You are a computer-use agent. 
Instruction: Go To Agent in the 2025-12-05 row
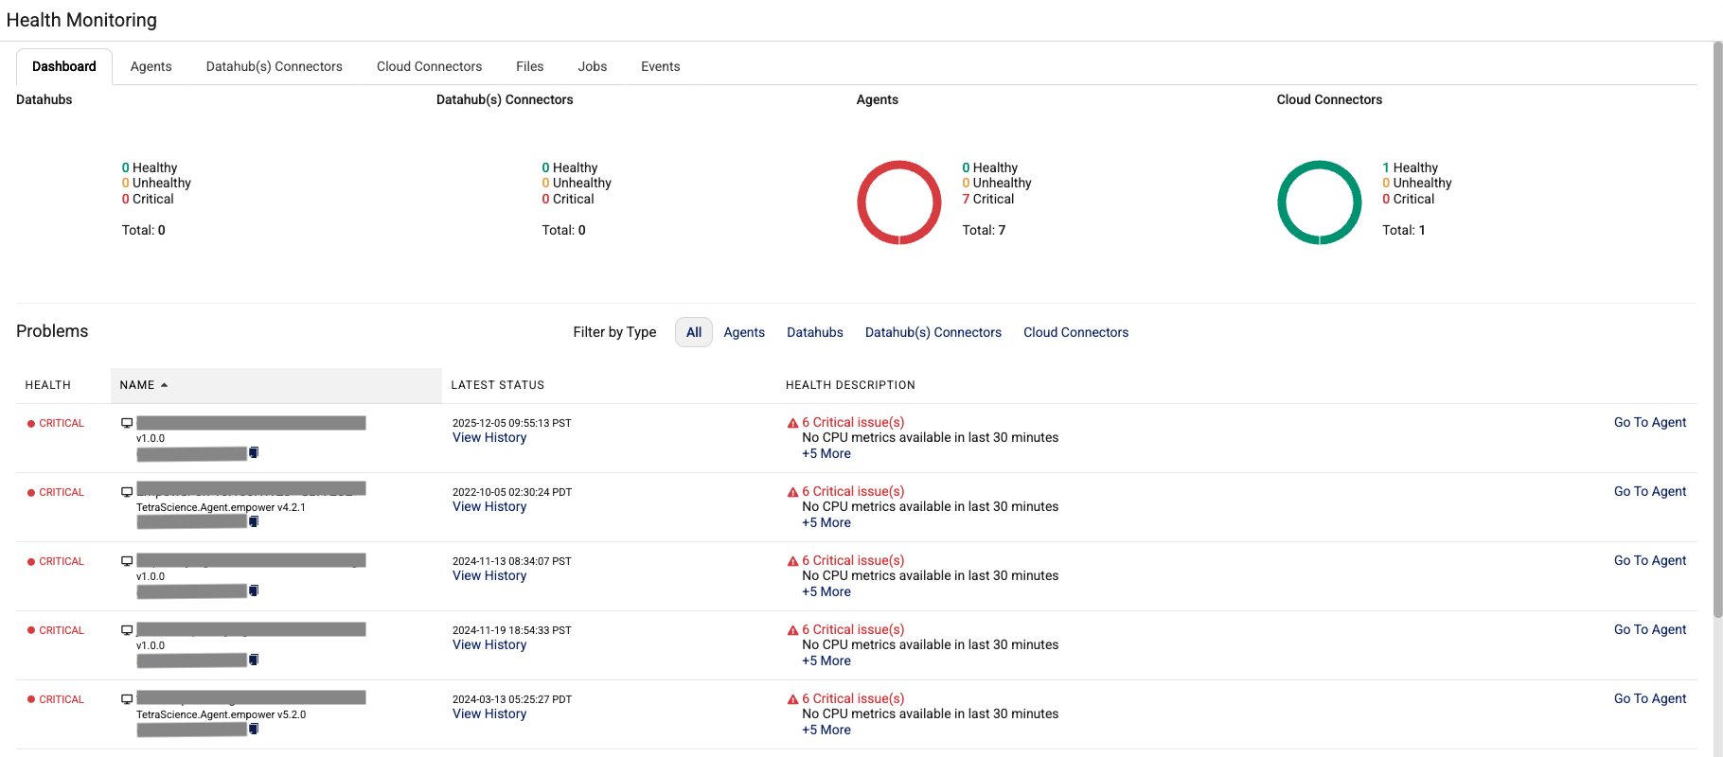tap(1650, 422)
